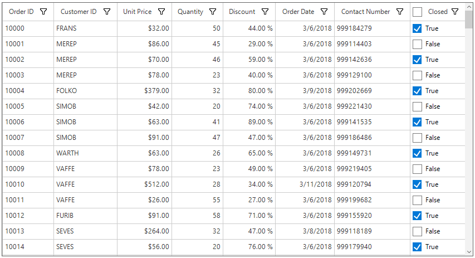Image resolution: width=475 pixels, height=258 pixels.
Task: Select the 3/8/2018 order date cell
Action: [305, 232]
